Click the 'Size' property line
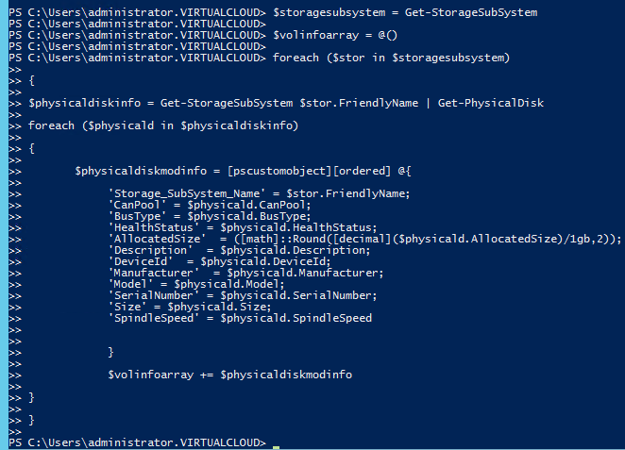 [190, 307]
